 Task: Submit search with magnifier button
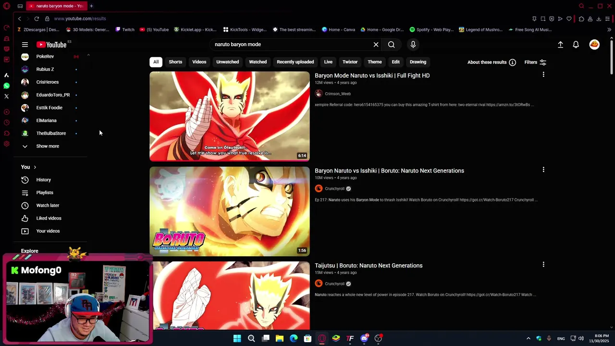pos(392,45)
